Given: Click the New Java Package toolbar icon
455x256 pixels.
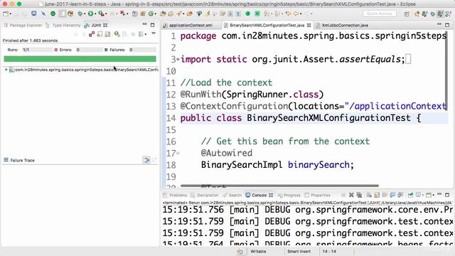Looking at the screenshot, I should pyautogui.click(x=143, y=14).
